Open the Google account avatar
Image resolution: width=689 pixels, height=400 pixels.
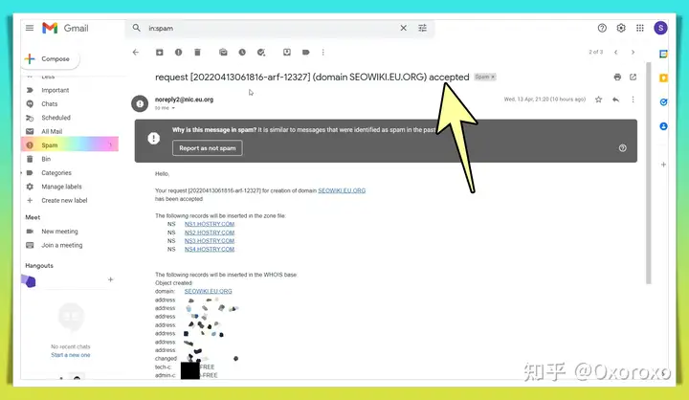point(660,28)
